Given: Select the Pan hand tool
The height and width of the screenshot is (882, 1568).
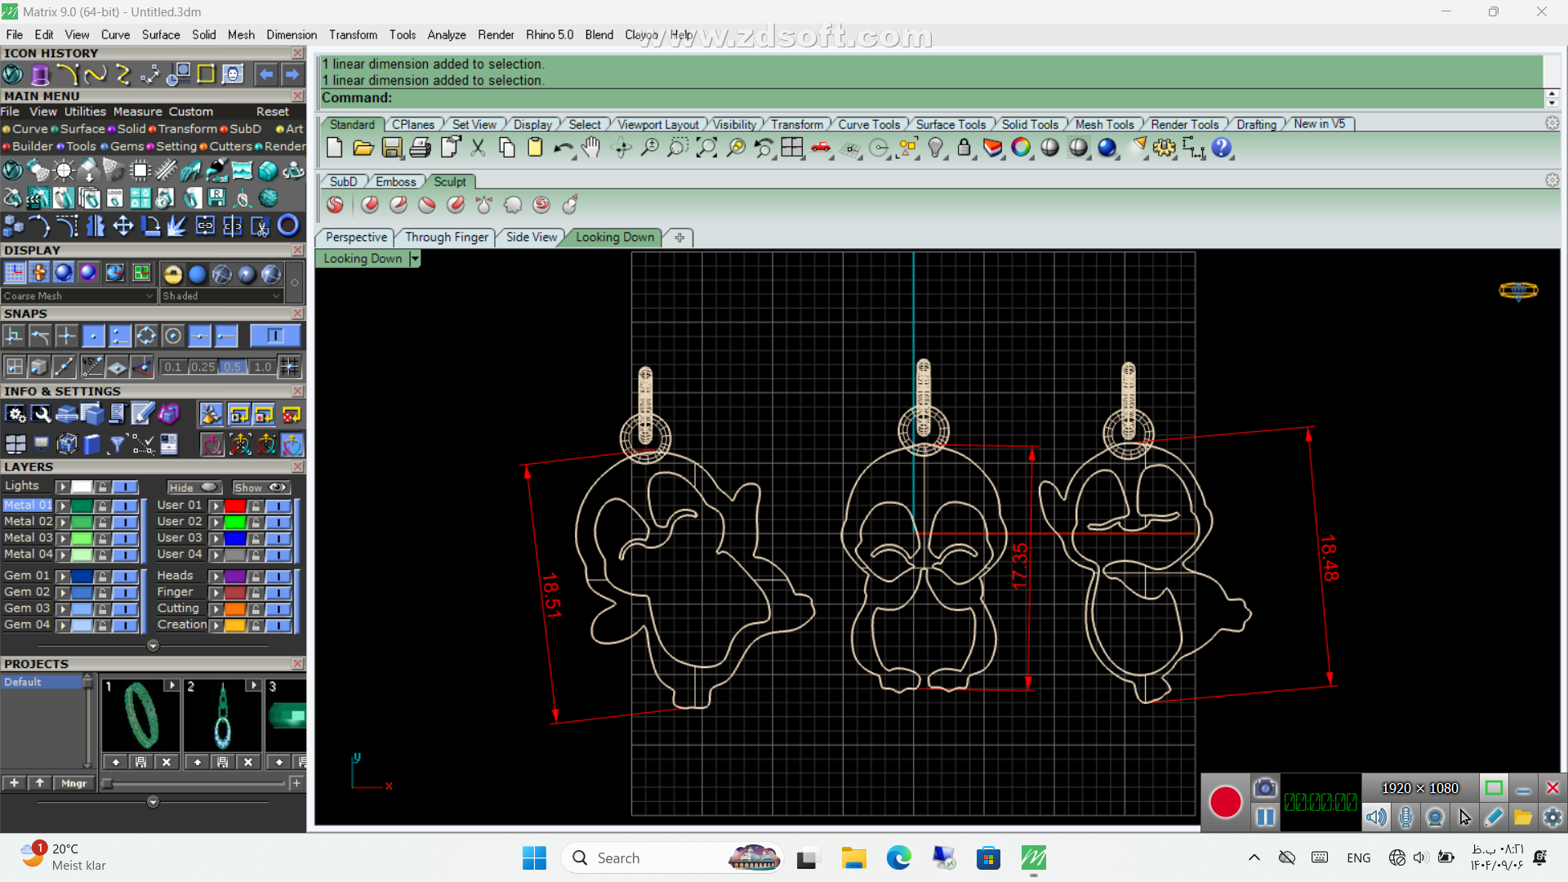Looking at the screenshot, I should pyautogui.click(x=591, y=148).
